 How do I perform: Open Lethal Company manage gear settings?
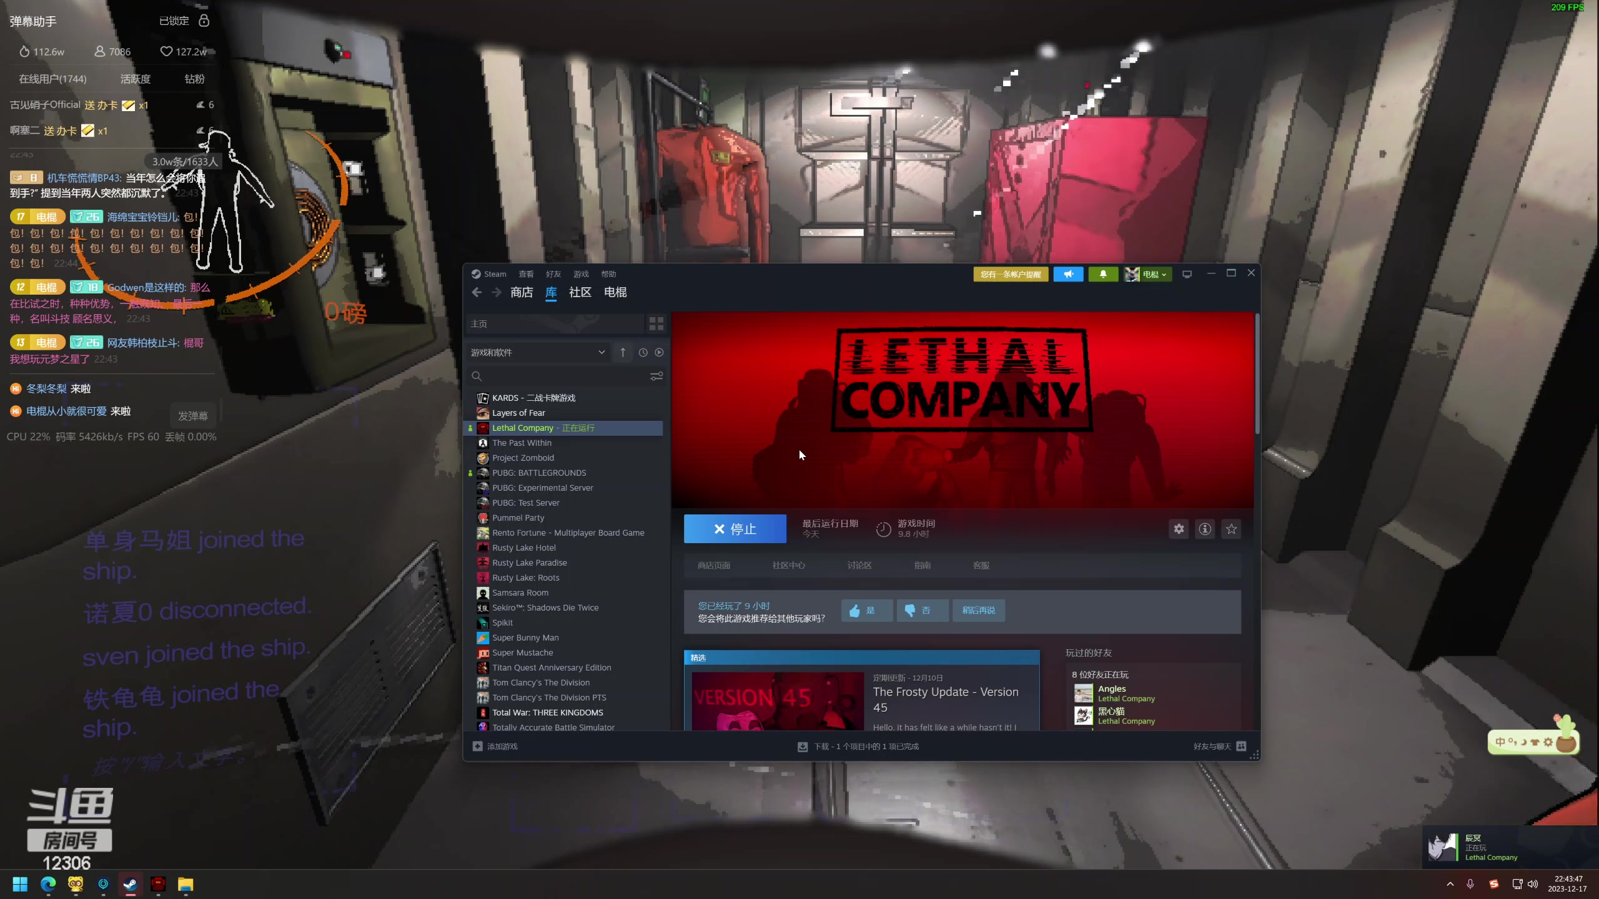tap(1179, 529)
